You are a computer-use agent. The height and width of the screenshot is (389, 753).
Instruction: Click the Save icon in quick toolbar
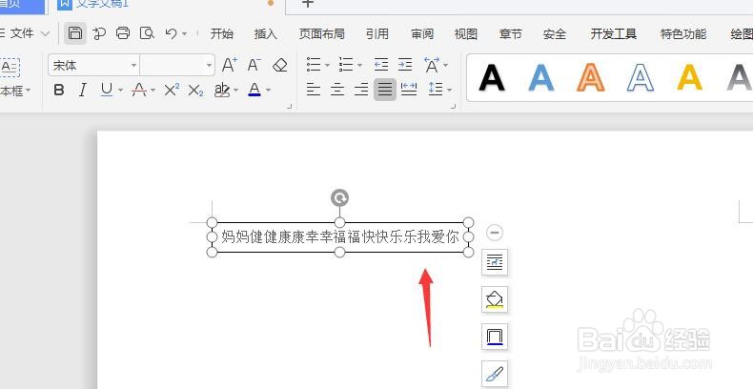point(75,33)
